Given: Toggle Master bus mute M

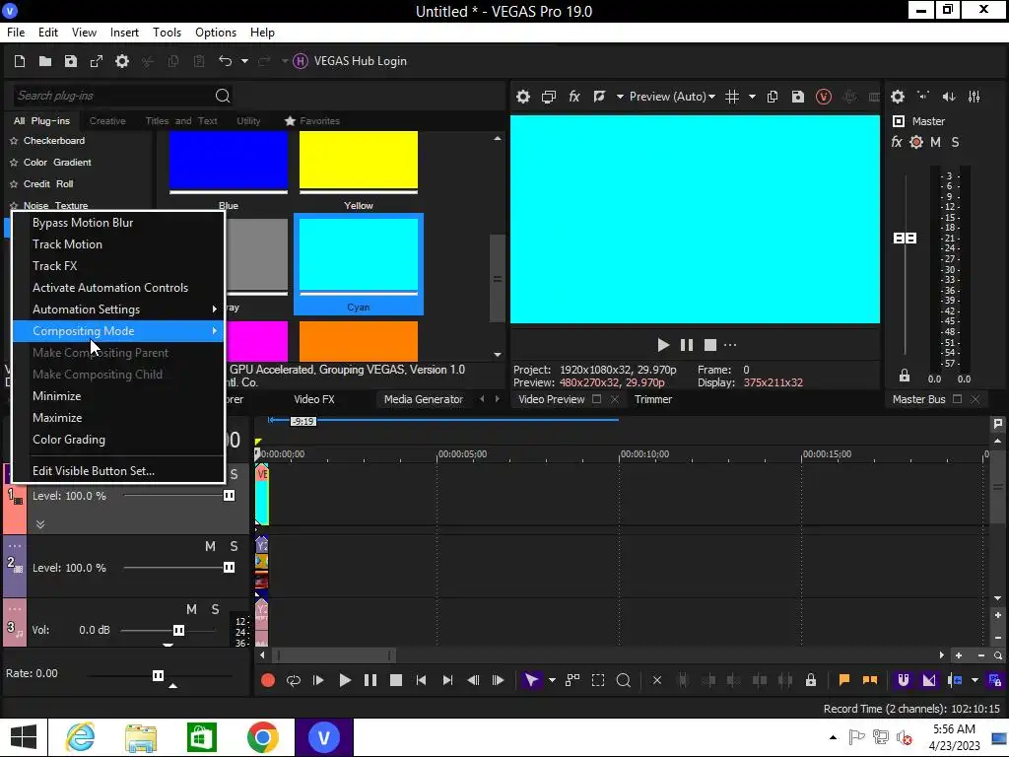Looking at the screenshot, I should [x=936, y=142].
